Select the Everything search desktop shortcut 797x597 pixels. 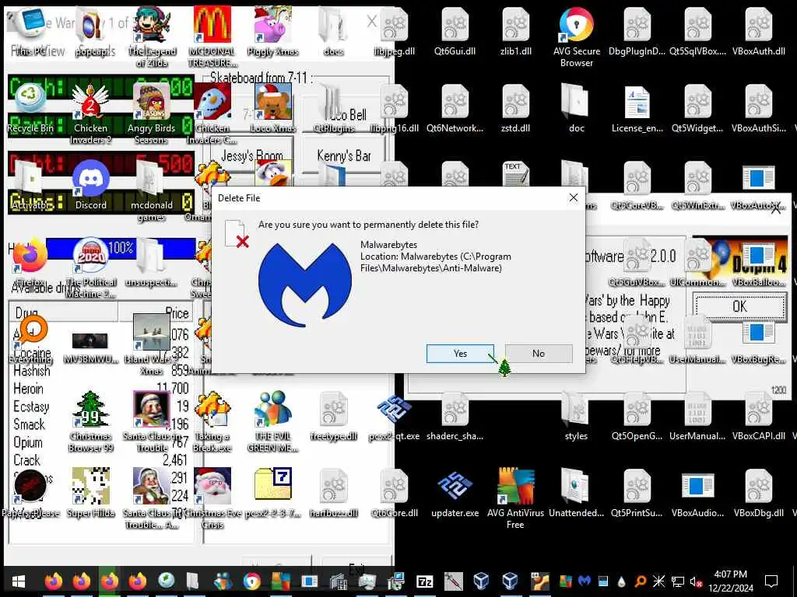click(x=30, y=339)
